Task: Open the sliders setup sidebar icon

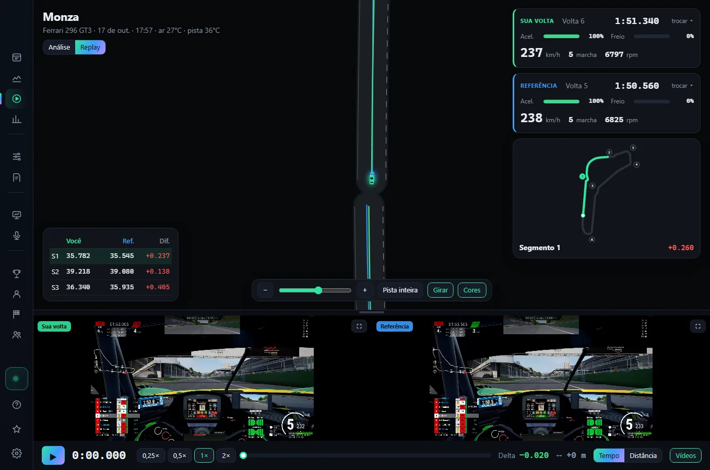Action: coord(17,157)
